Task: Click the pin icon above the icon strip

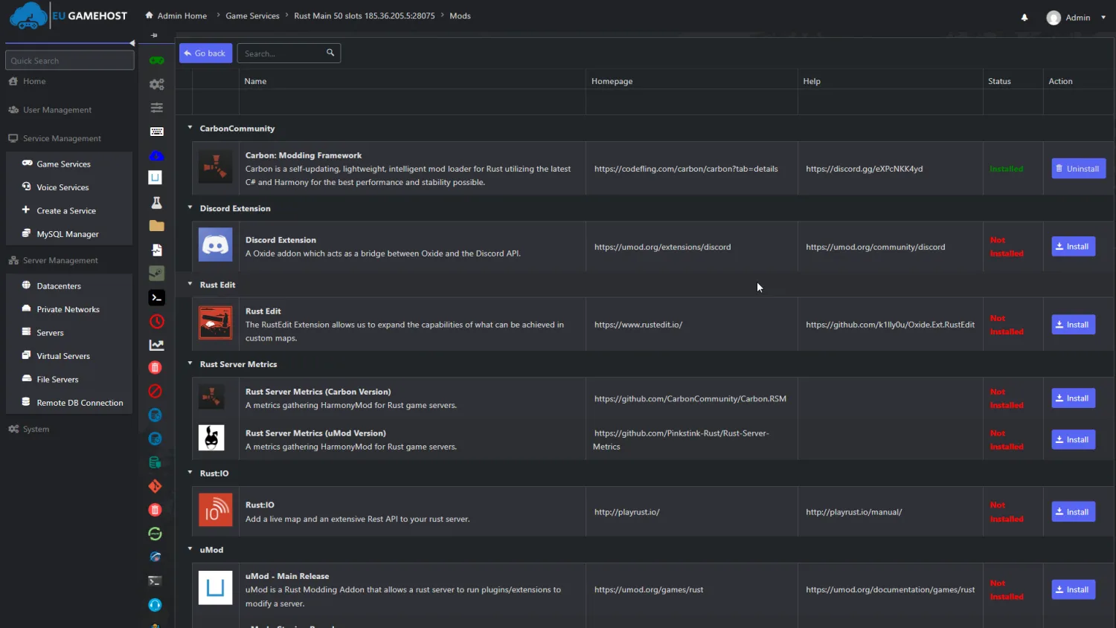Action: (154, 35)
